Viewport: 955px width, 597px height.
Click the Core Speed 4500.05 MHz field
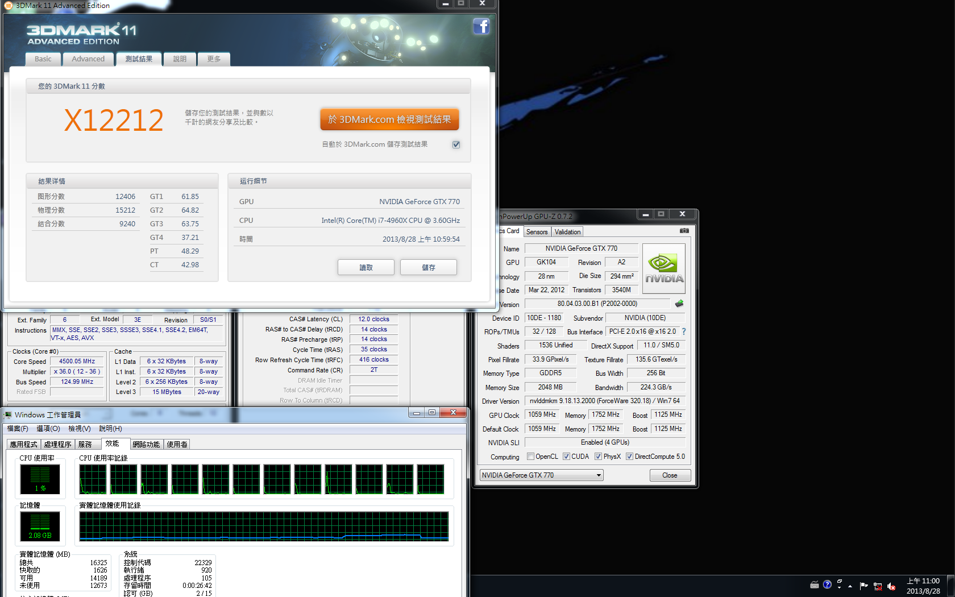(77, 361)
